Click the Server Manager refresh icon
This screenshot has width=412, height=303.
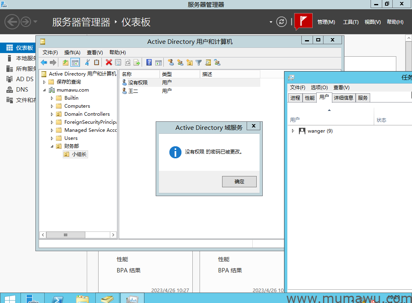[282, 22]
